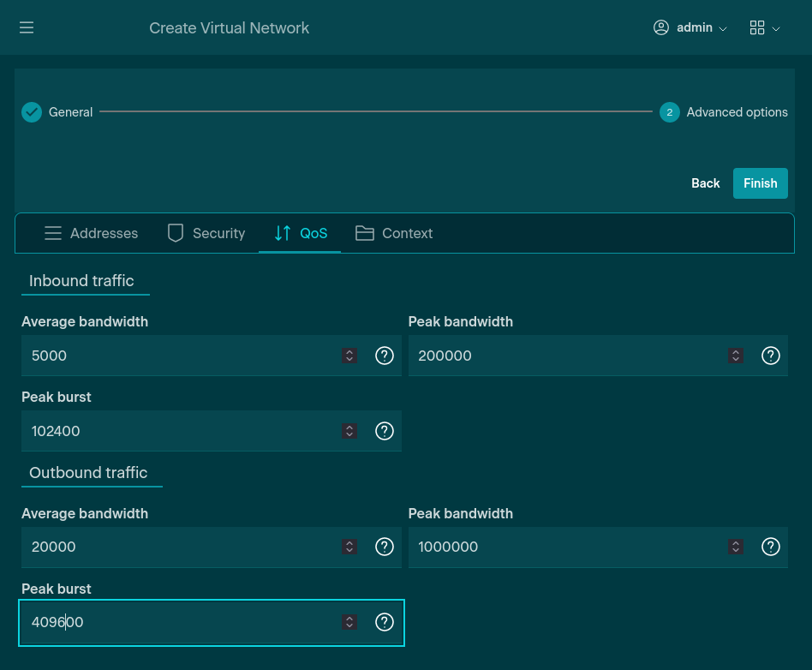Adjust inbound Average bandwidth stepper
Image resolution: width=812 pixels, height=670 pixels.
point(349,356)
